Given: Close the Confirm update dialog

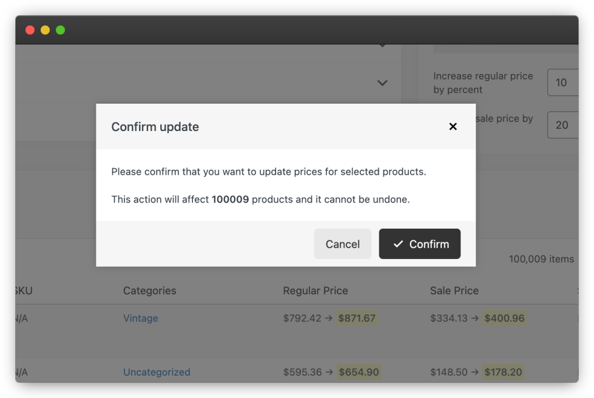Looking at the screenshot, I should point(453,126).
